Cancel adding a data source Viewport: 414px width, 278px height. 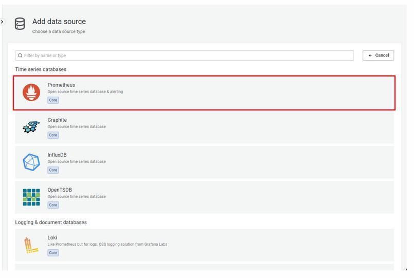coord(378,55)
